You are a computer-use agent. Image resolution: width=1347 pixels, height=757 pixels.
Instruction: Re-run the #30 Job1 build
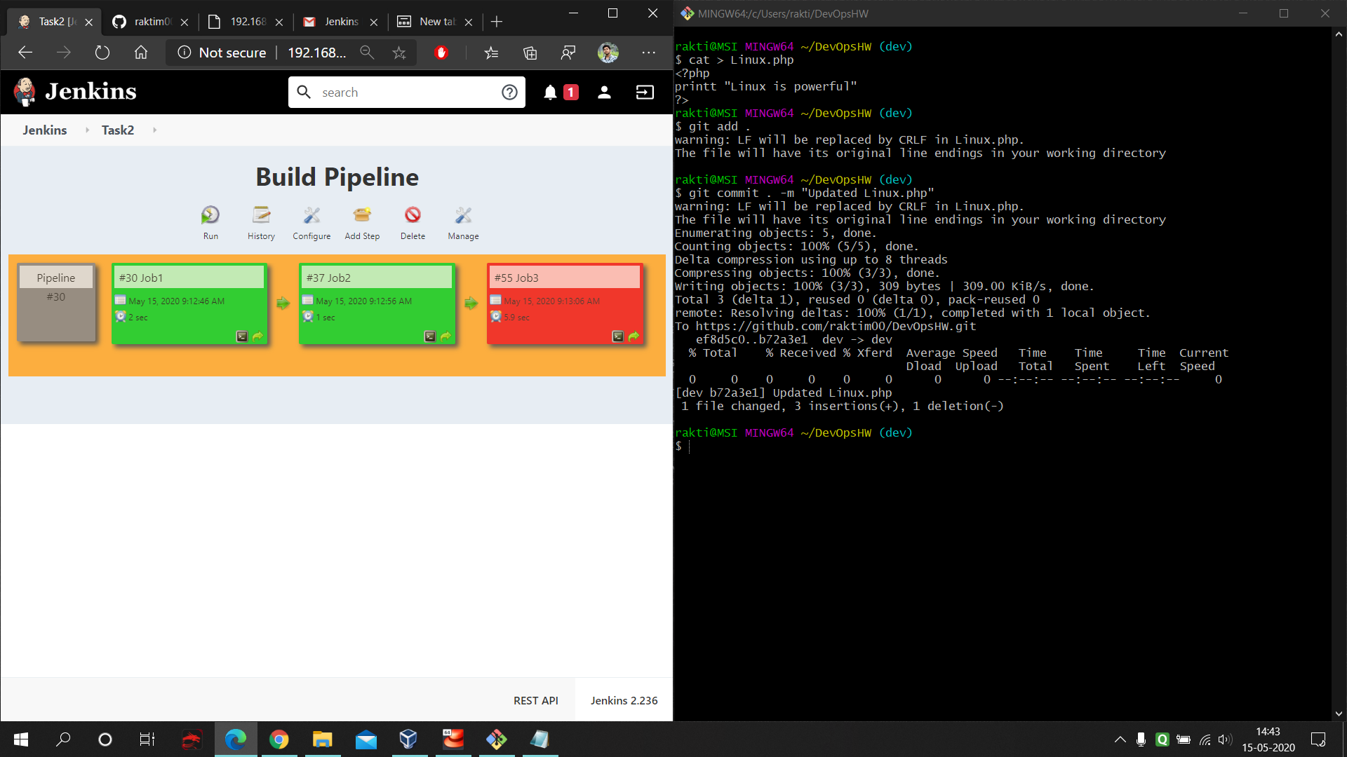tap(258, 336)
